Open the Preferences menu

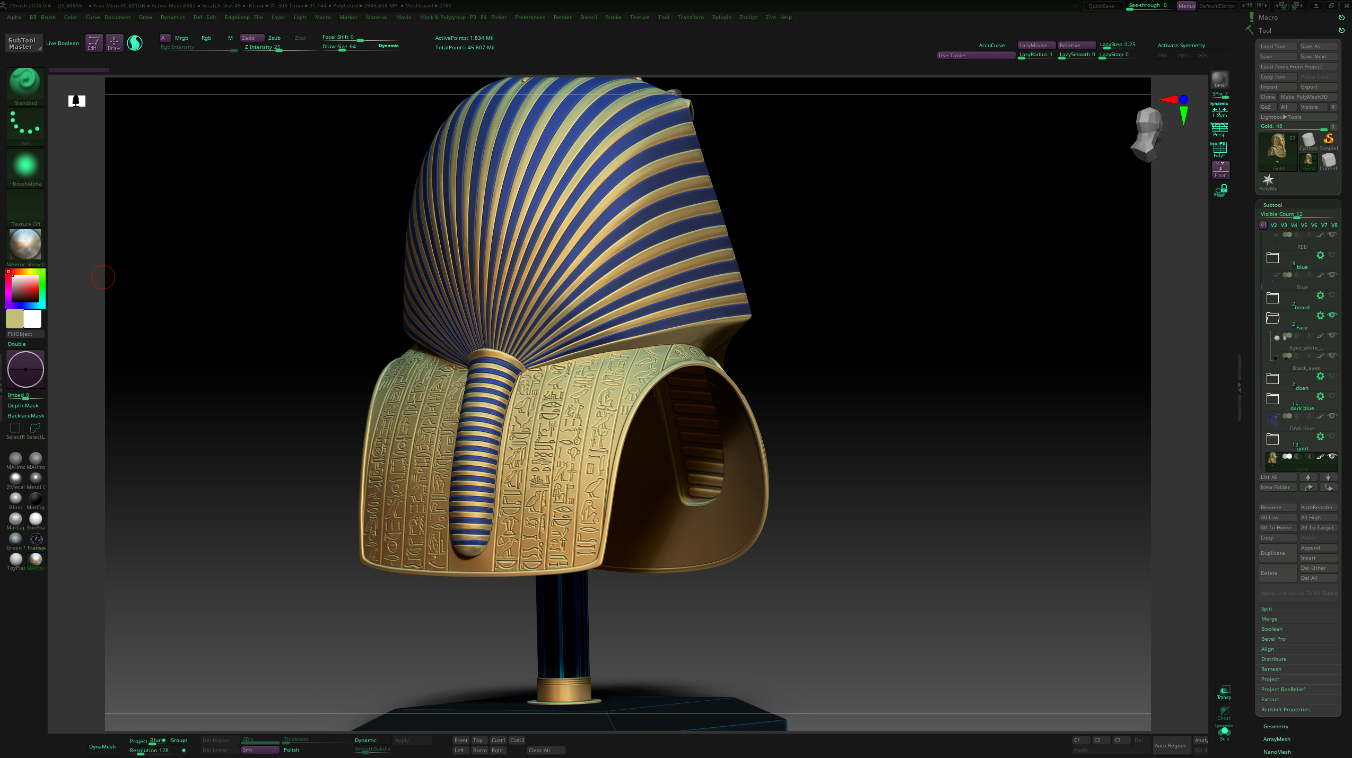[530, 18]
